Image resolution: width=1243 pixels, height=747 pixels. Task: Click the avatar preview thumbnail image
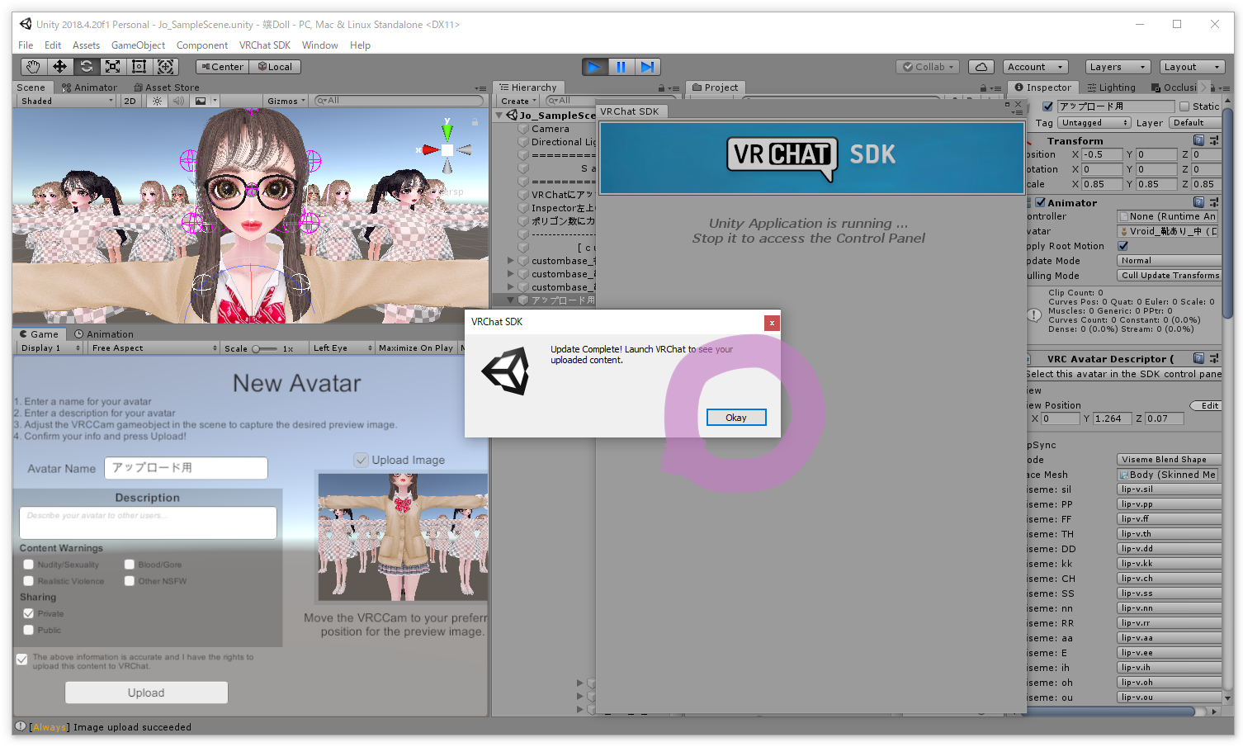[404, 537]
